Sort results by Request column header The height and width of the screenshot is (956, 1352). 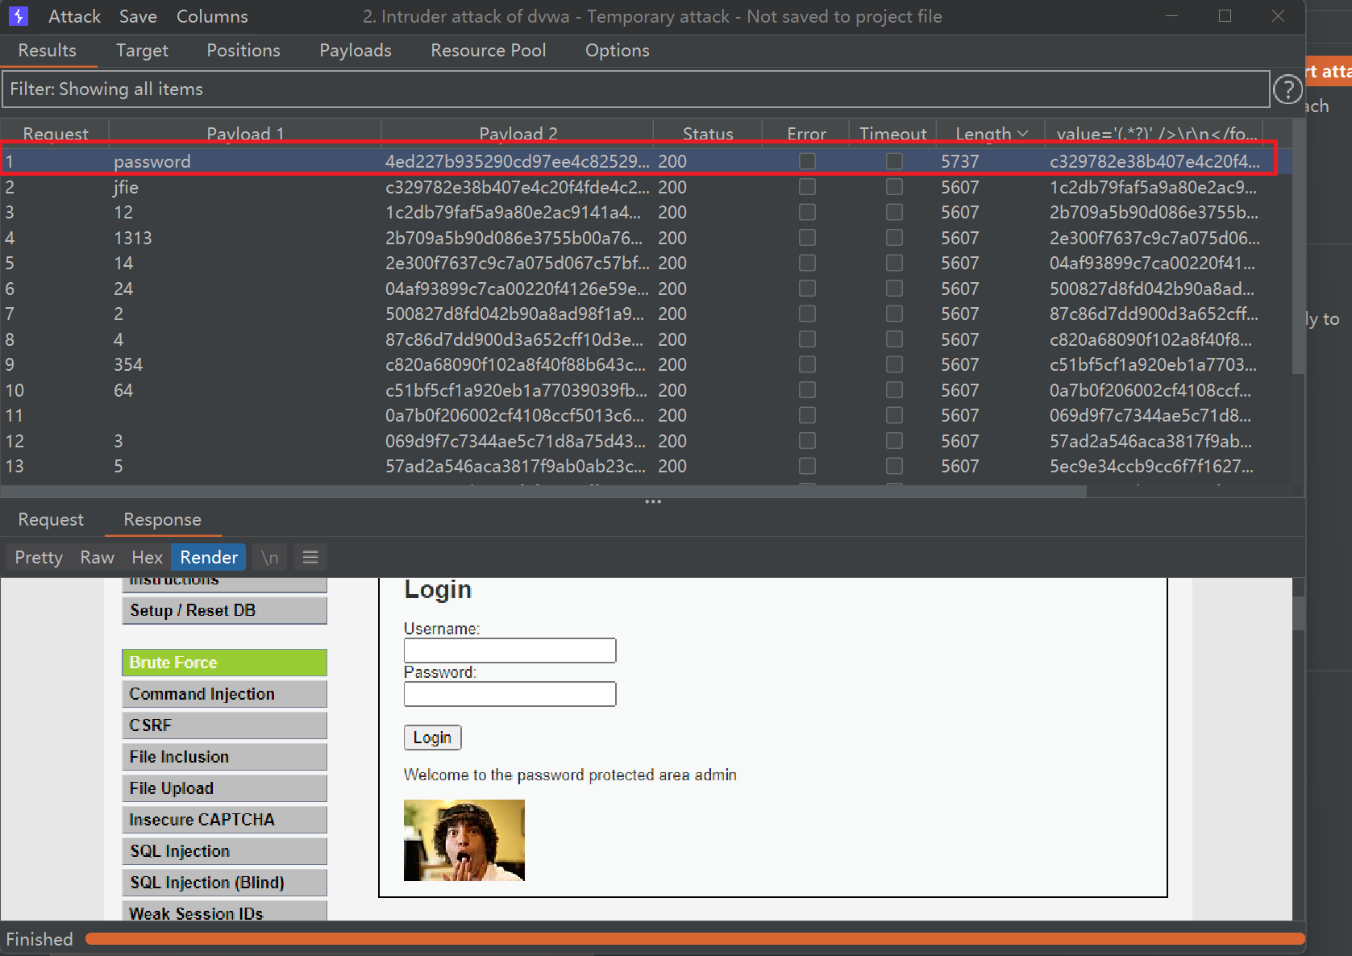55,134
